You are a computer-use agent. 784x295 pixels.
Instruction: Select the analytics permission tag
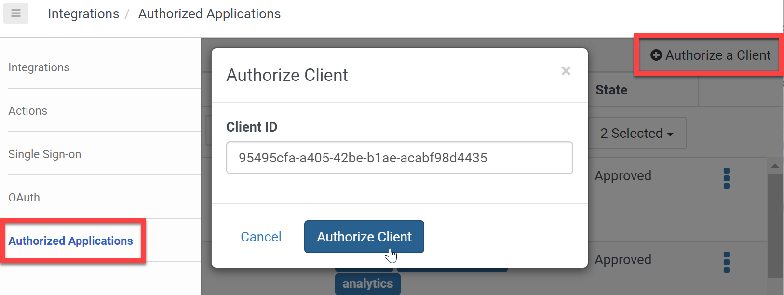(367, 284)
